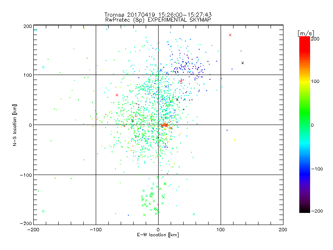Screen dimensions: 333x250
Task: Click the colorbar '100' scale label
Action: [x=315, y=81]
